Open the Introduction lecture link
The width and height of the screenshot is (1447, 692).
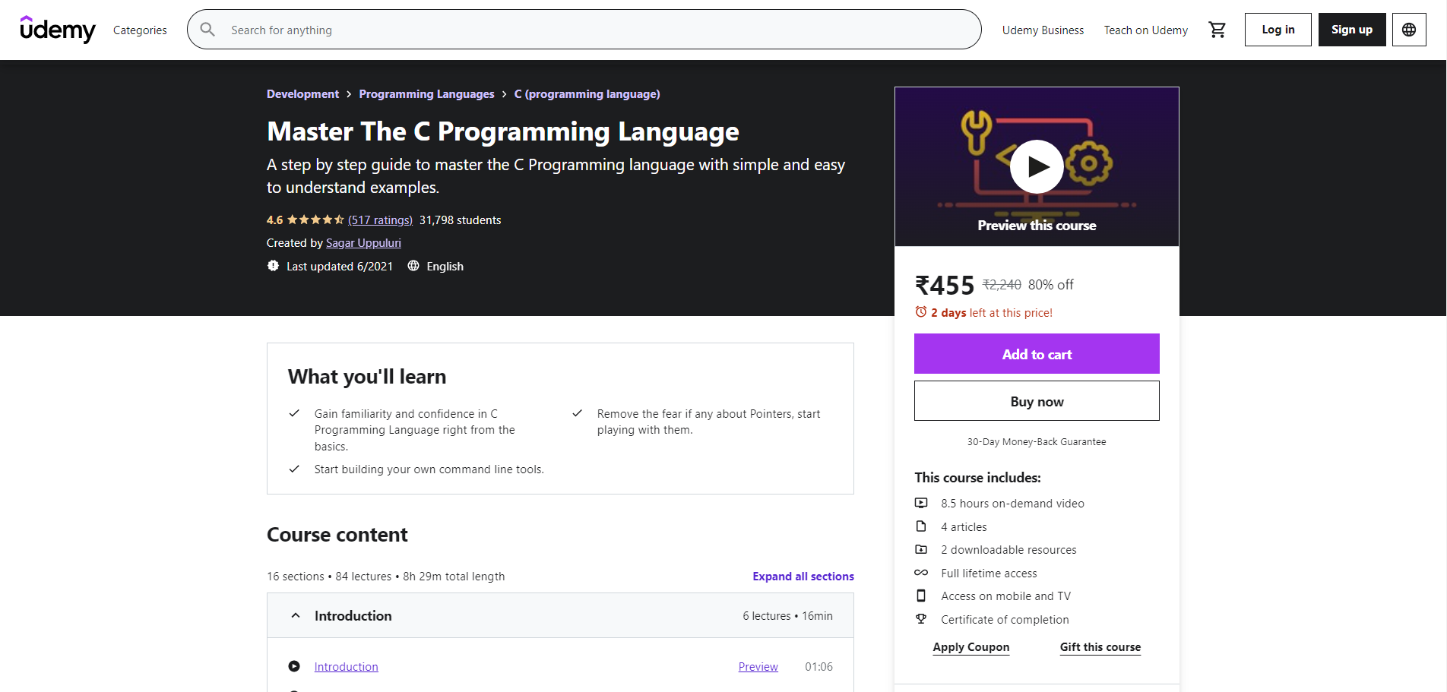click(346, 667)
